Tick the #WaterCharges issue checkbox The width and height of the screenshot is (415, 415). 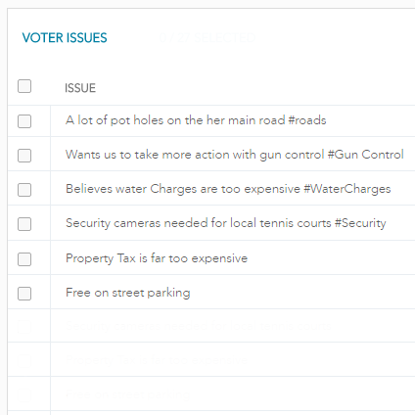point(24,190)
